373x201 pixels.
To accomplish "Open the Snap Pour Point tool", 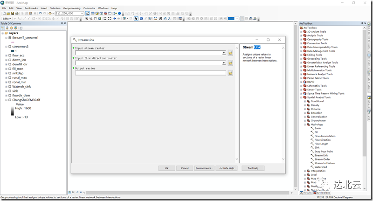I will click(324, 152).
